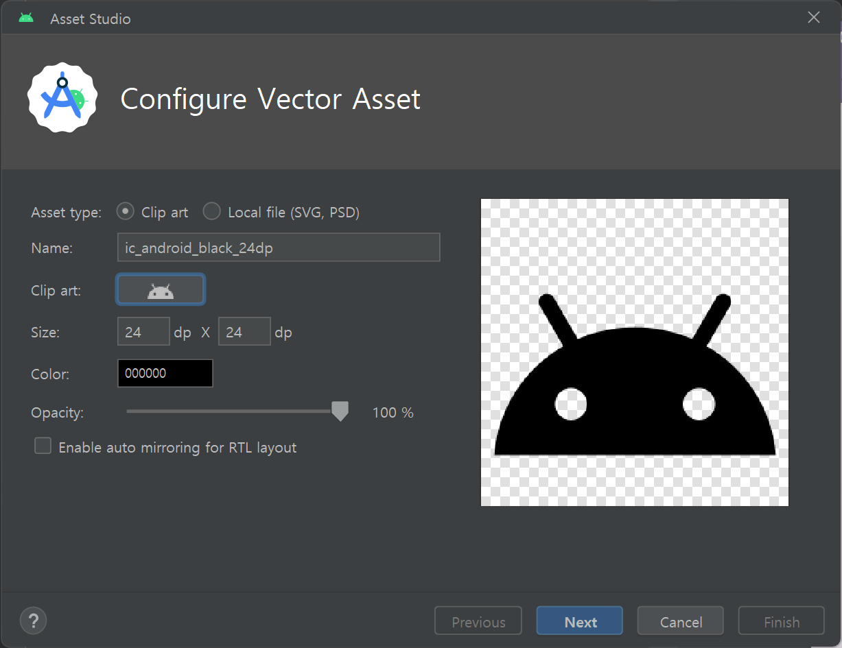Click the Configure Vector Asset heading
The width and height of the screenshot is (842, 648).
(x=270, y=99)
